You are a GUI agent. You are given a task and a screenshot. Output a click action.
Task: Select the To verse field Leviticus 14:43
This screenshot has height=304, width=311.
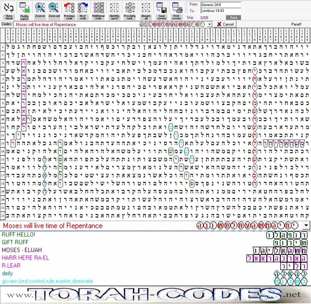click(221, 11)
